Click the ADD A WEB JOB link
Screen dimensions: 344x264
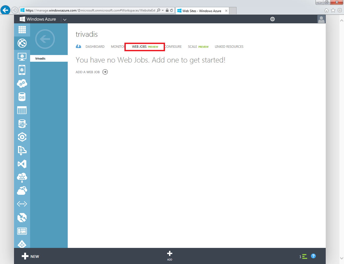(88, 72)
